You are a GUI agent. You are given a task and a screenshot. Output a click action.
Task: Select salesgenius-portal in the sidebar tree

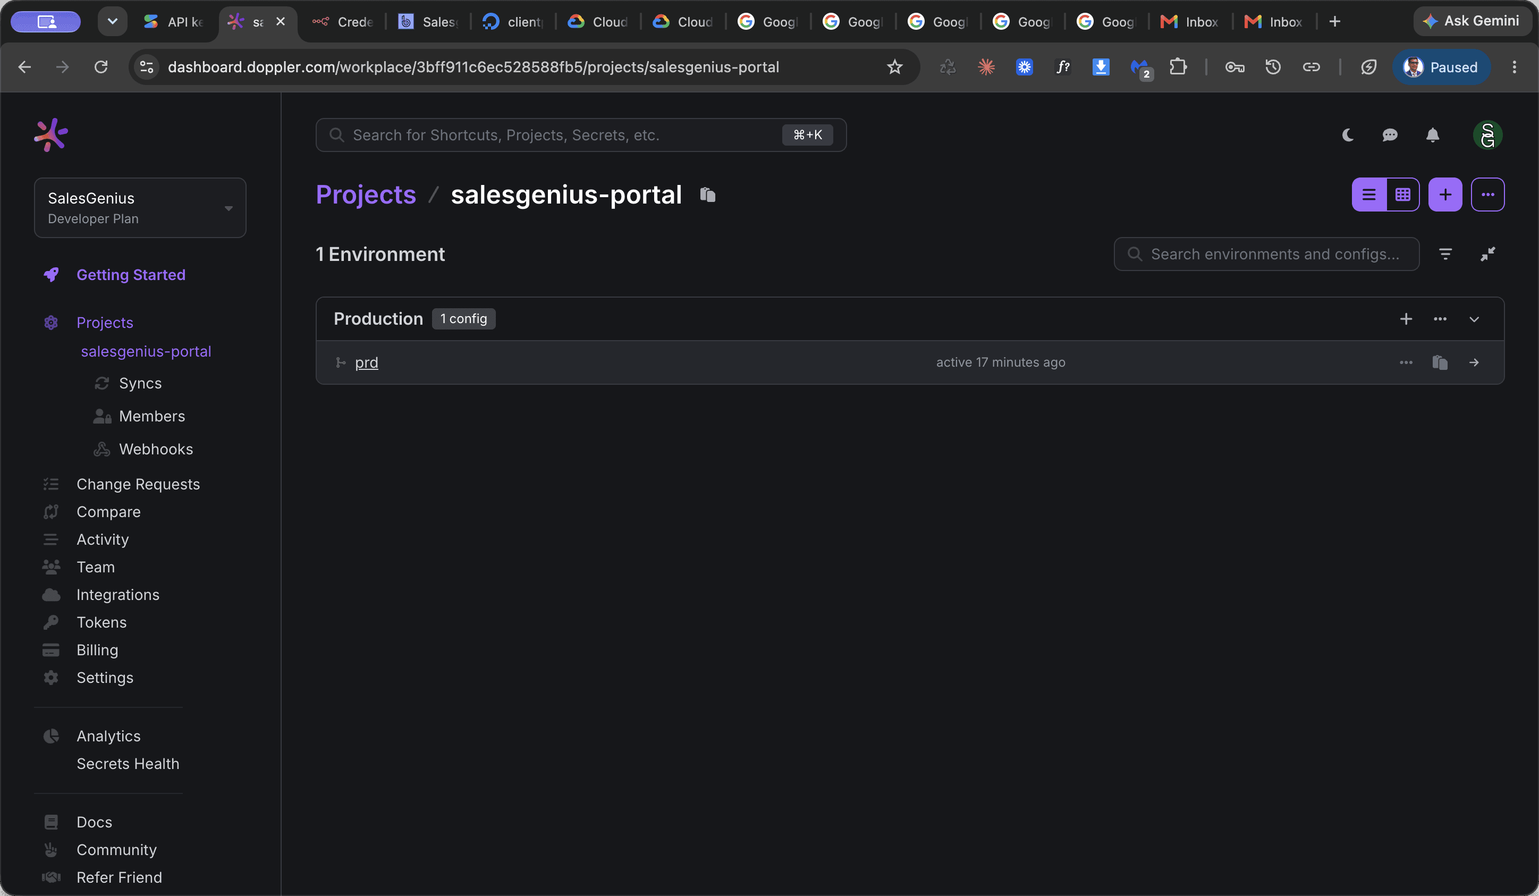click(146, 351)
